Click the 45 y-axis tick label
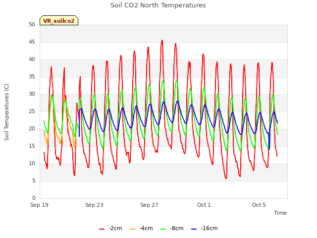 coord(32,42)
